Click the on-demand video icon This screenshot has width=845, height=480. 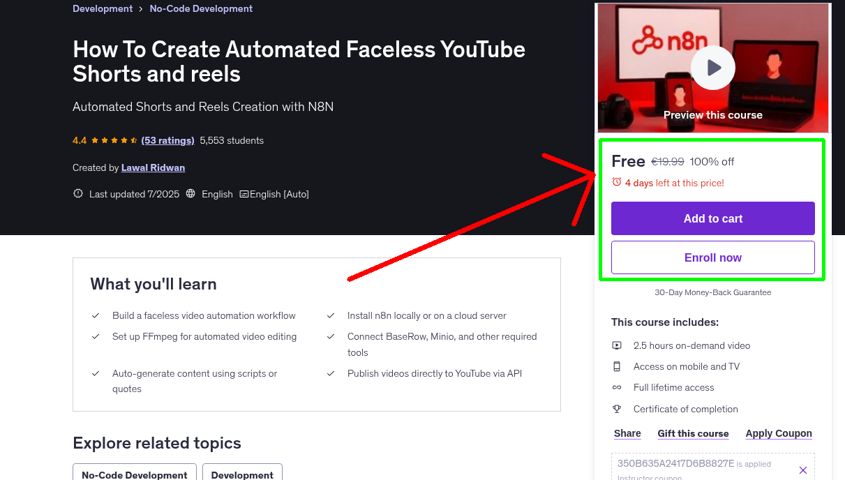coord(617,345)
